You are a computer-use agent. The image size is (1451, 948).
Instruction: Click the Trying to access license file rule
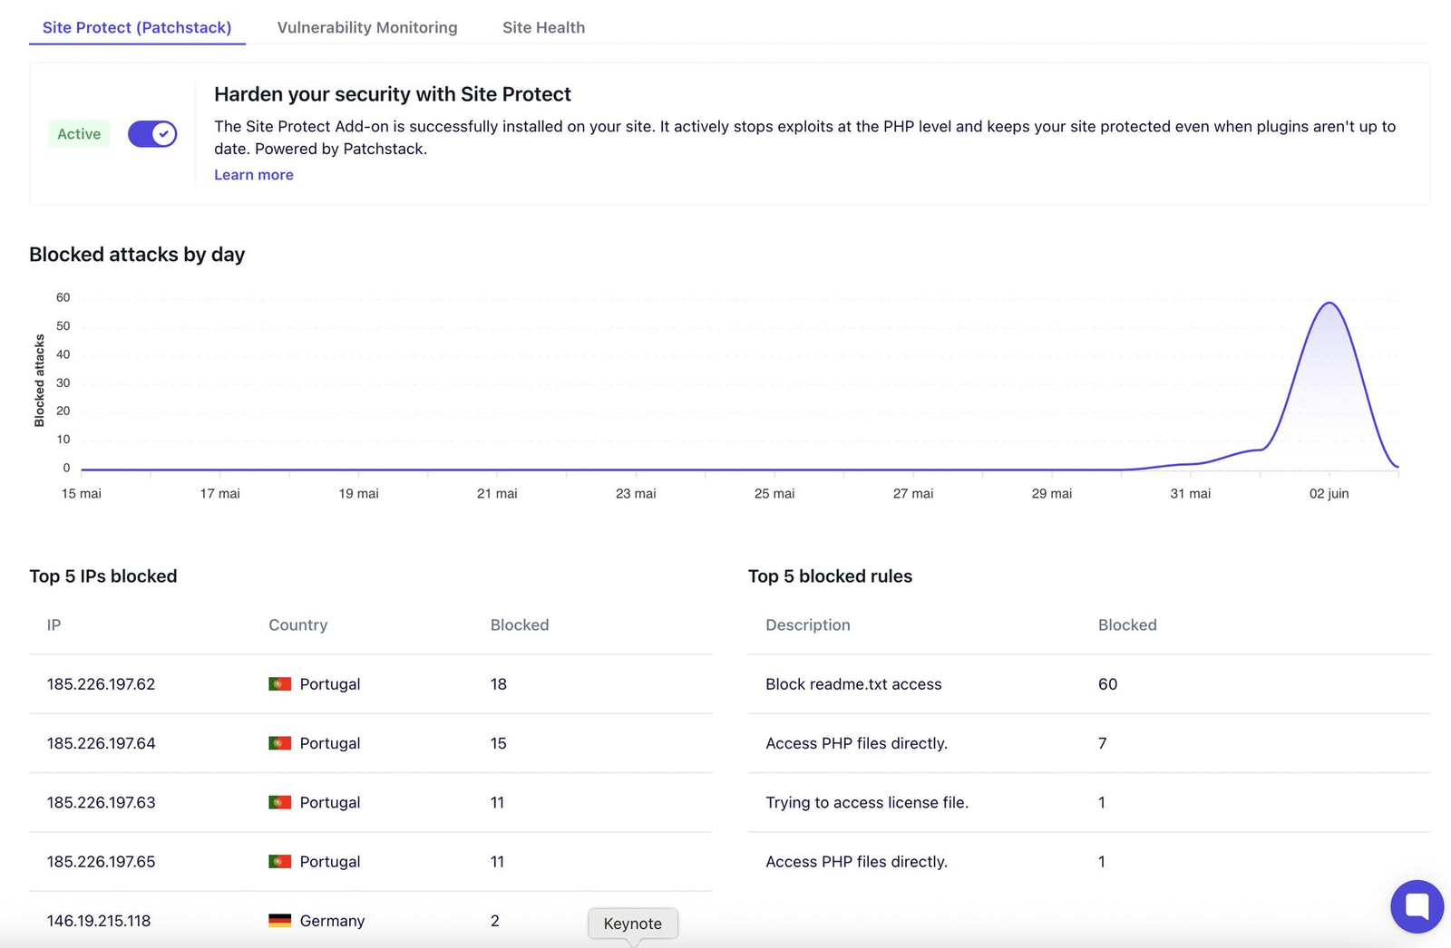point(867,803)
